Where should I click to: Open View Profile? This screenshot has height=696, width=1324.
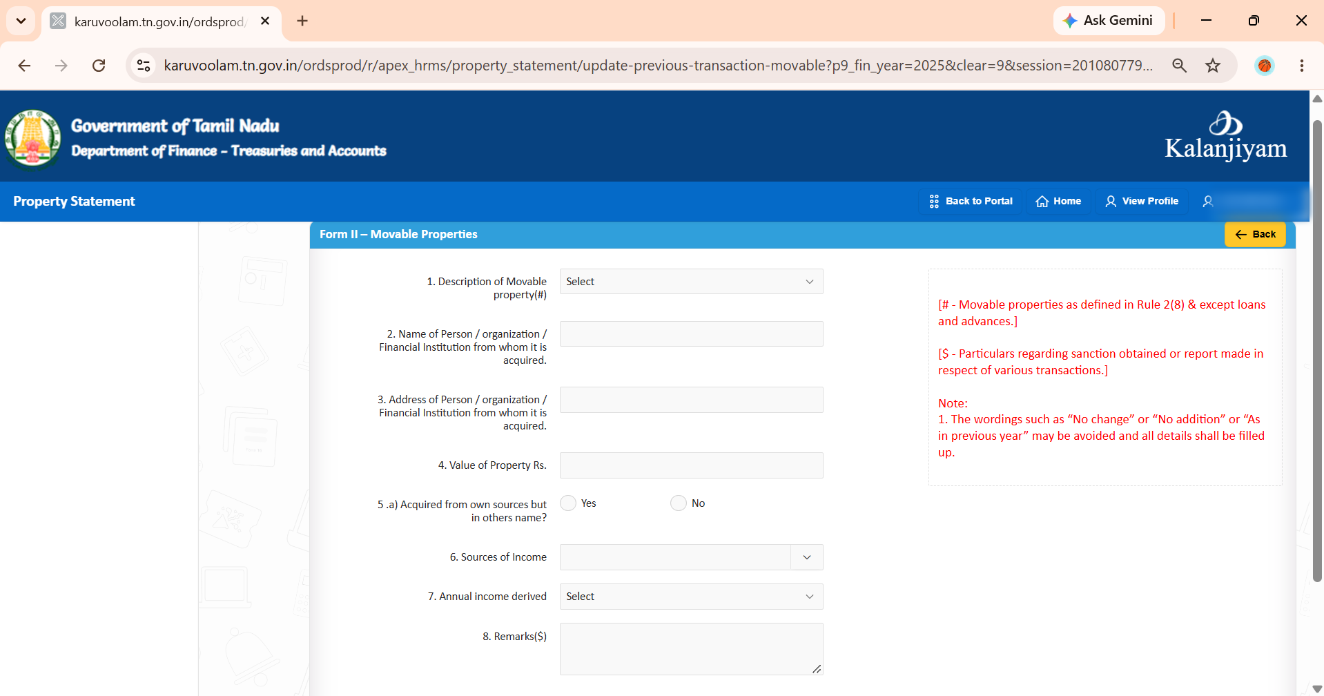point(1142,201)
